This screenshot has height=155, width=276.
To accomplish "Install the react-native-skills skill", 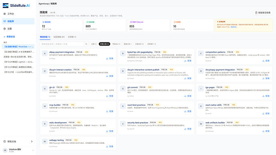I will [x=266, y=113].
